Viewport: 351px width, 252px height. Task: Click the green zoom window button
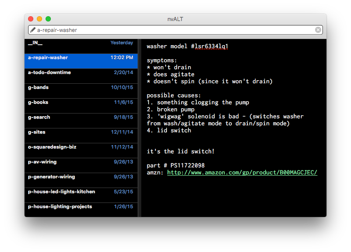48,19
